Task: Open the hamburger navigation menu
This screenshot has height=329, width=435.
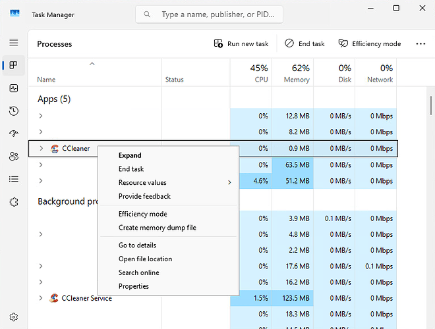Action: click(14, 43)
